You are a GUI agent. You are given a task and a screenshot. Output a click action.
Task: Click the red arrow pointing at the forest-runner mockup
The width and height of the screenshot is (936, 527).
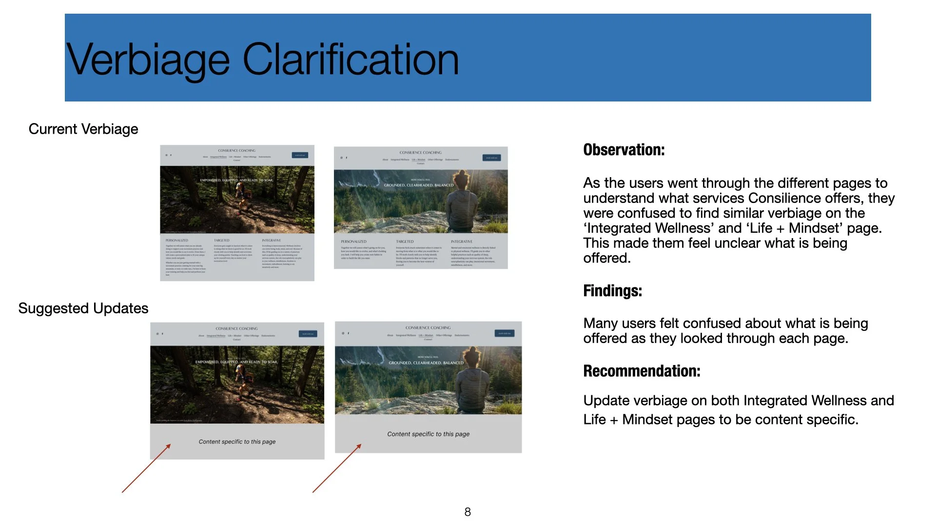tap(146, 468)
